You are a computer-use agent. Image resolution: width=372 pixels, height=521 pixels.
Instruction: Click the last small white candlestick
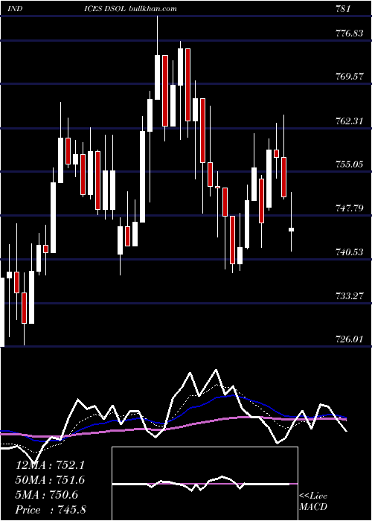(x=292, y=229)
